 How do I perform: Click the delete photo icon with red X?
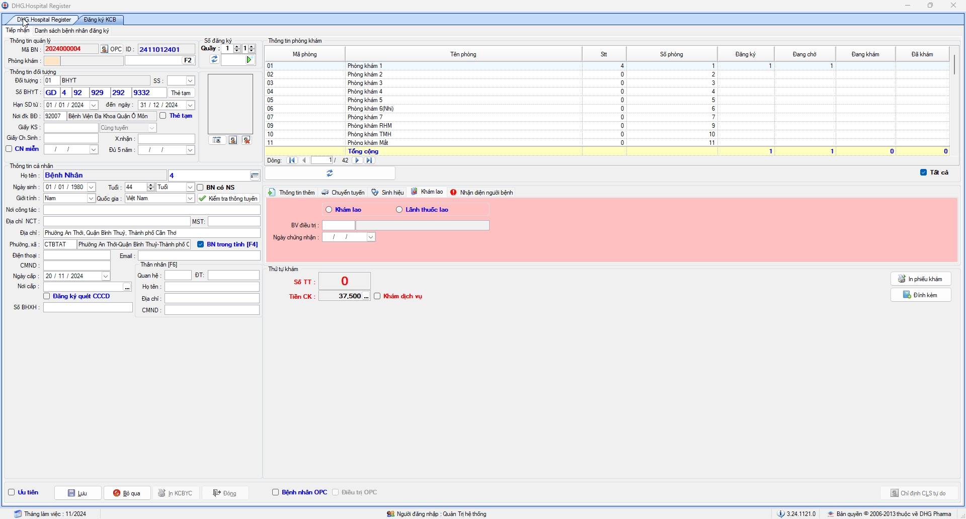coord(247,140)
